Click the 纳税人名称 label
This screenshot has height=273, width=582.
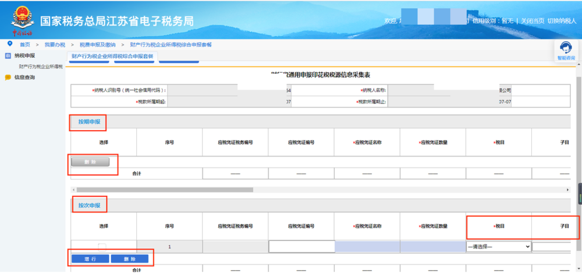[x=373, y=90]
